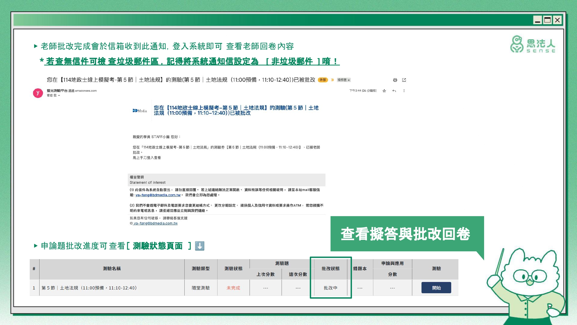This screenshot has height=325, width=577.
Task: Click the yellow importance marker icon
Action: (x=332, y=80)
